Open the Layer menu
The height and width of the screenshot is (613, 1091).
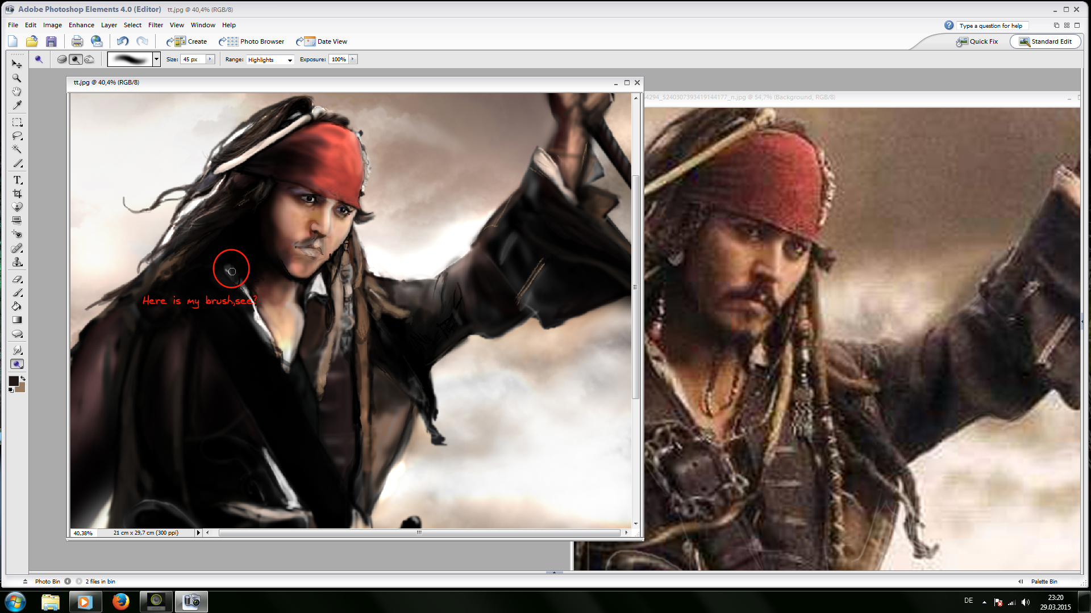tap(109, 25)
